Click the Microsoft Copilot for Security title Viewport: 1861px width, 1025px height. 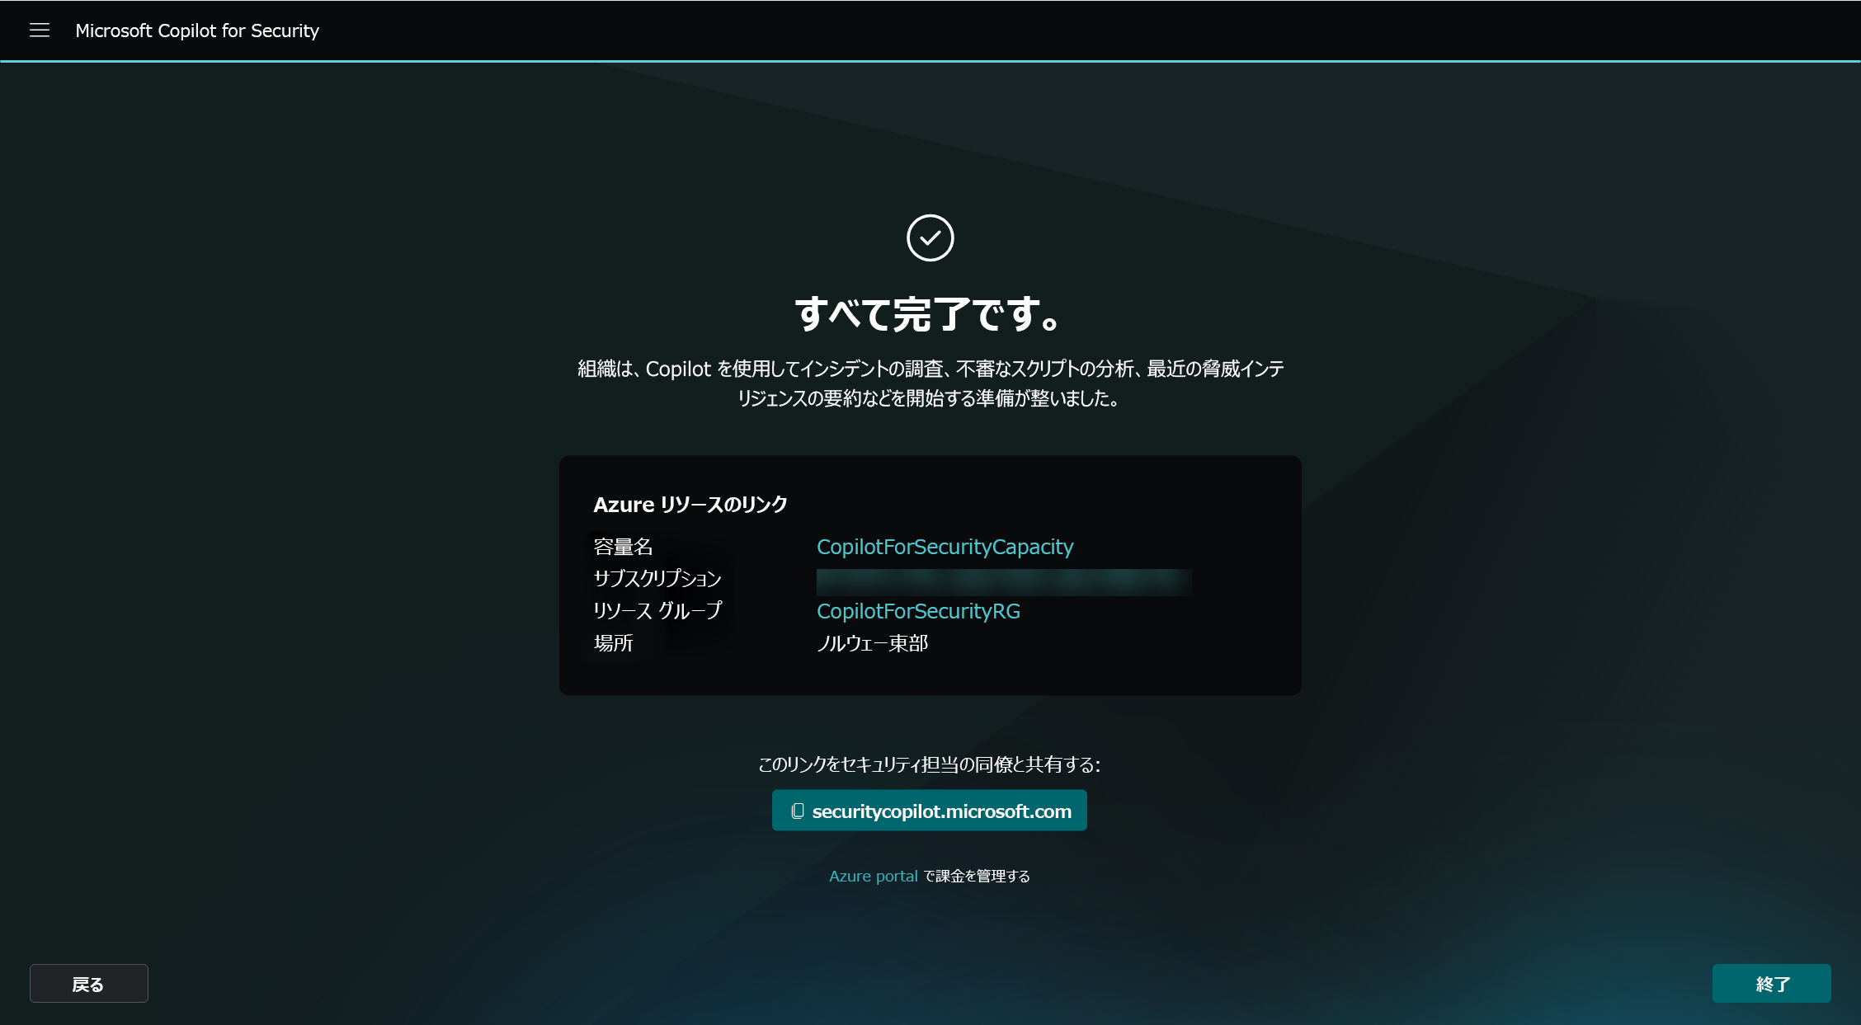point(196,31)
